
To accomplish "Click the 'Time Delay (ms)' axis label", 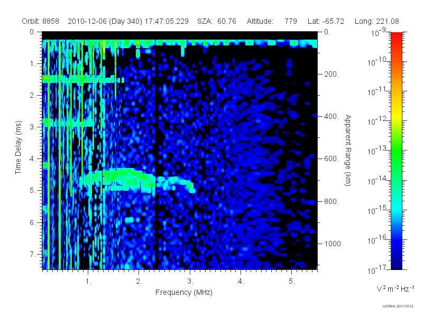I will pyautogui.click(x=18, y=147).
